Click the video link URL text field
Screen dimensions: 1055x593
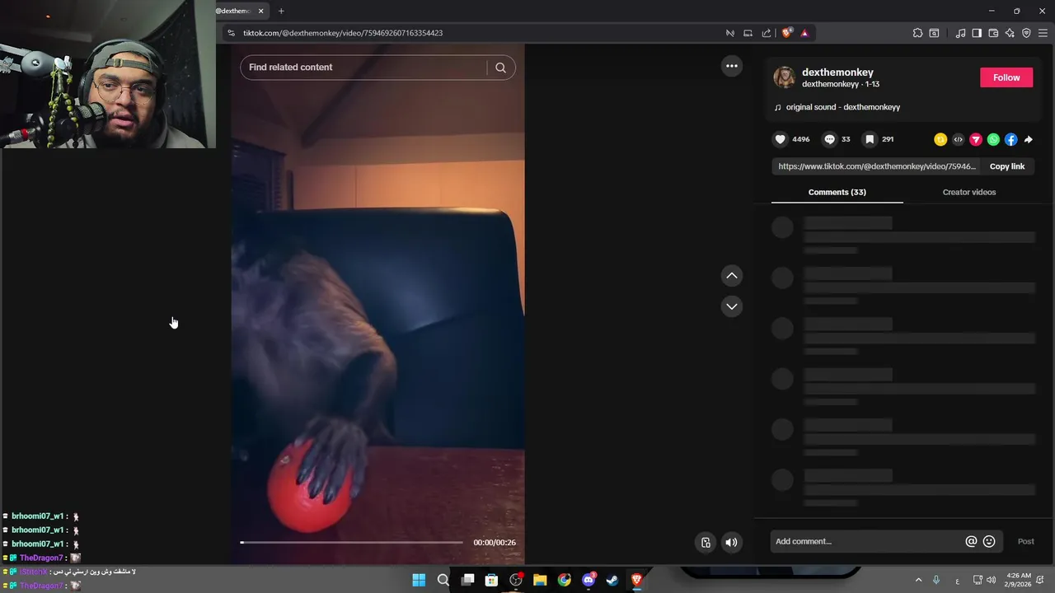pos(877,166)
